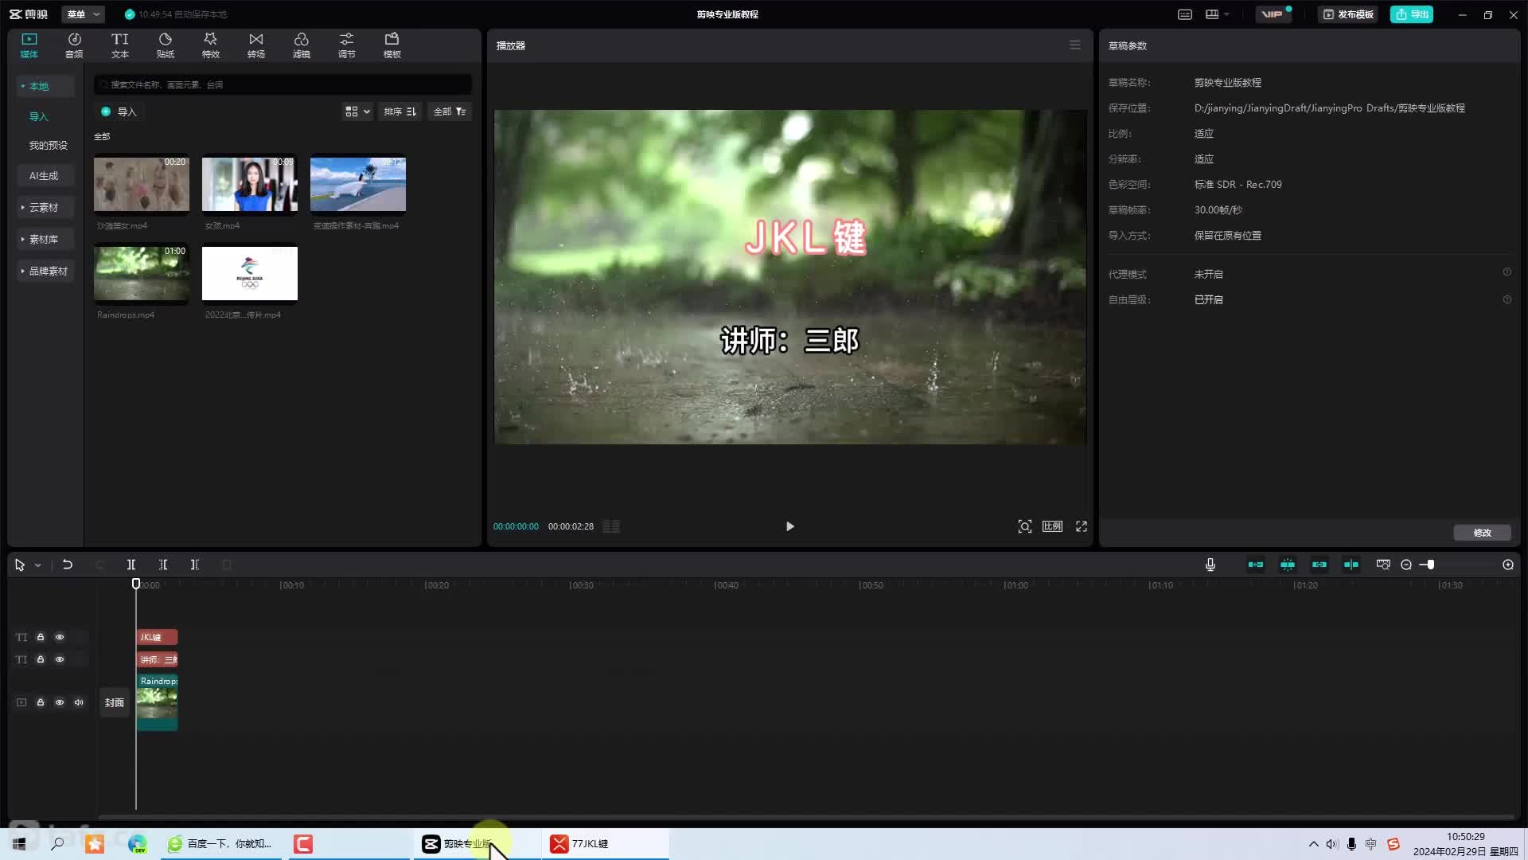Click the VIP badge button
This screenshot has height=860, width=1528.
pyautogui.click(x=1273, y=14)
